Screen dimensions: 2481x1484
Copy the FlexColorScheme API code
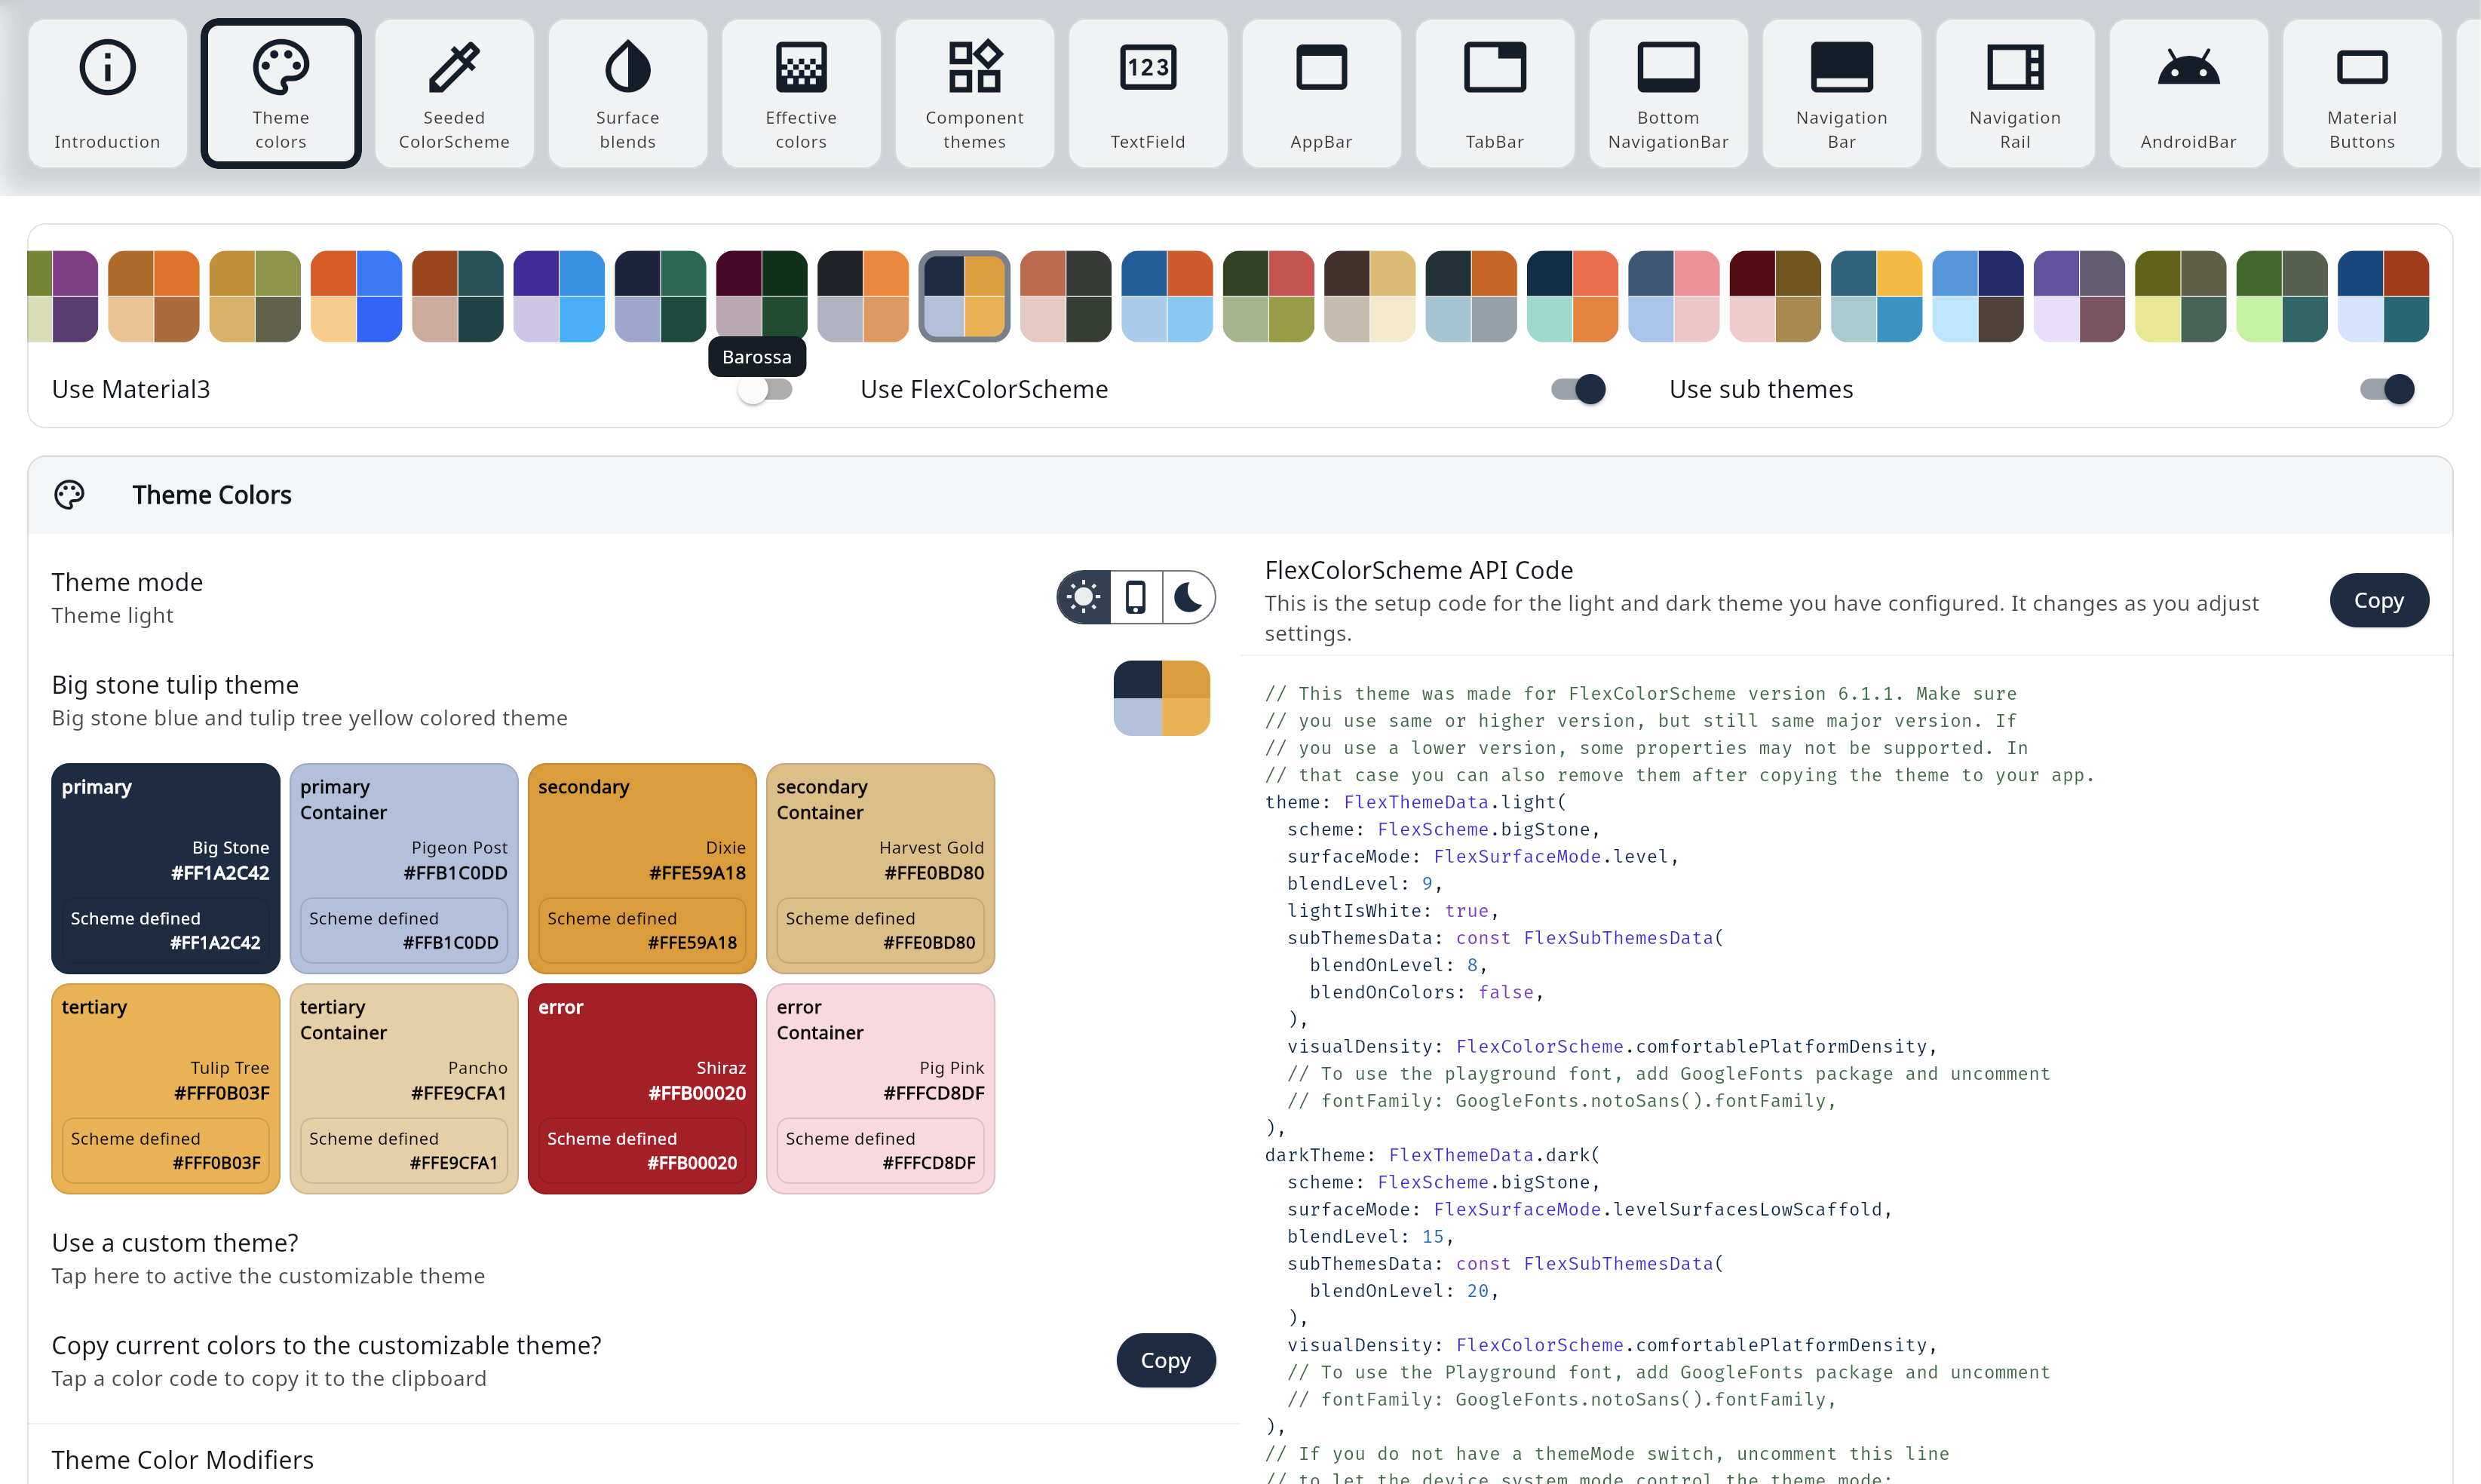point(2378,600)
